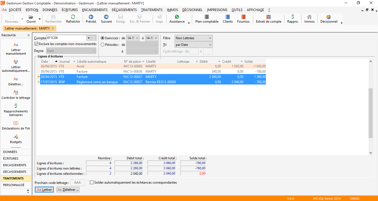This screenshot has width=378, height=201.
Task: Open Immos house icon
Action: 309,17
